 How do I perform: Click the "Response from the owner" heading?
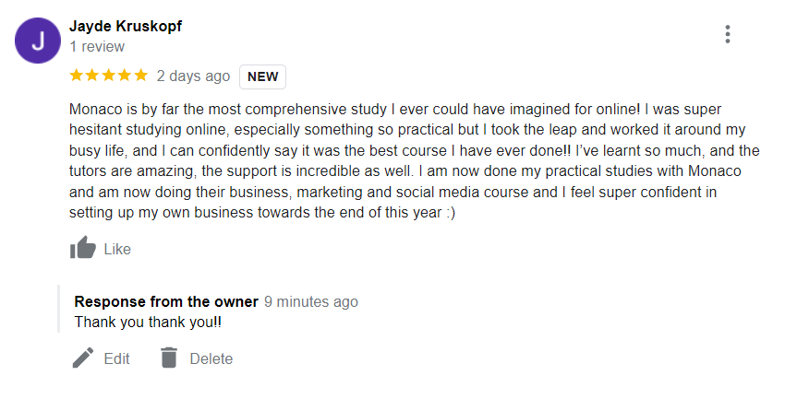(166, 301)
